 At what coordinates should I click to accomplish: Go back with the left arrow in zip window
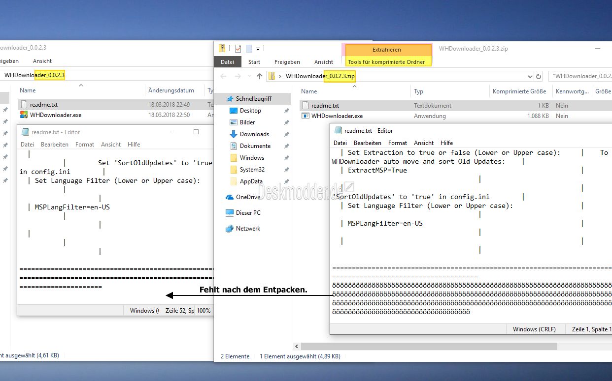(x=223, y=76)
